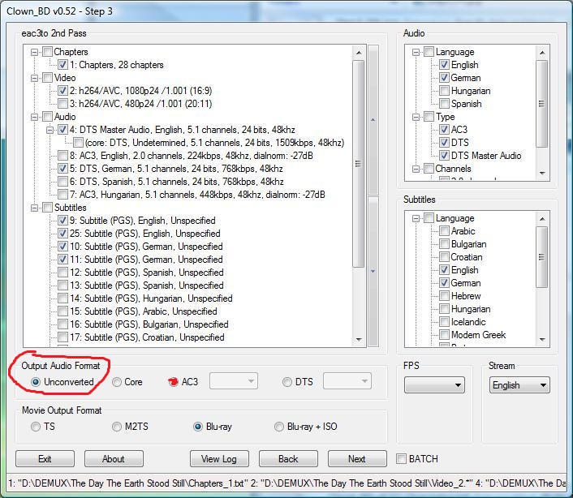Enable the BATCH checkbox

[401, 458]
